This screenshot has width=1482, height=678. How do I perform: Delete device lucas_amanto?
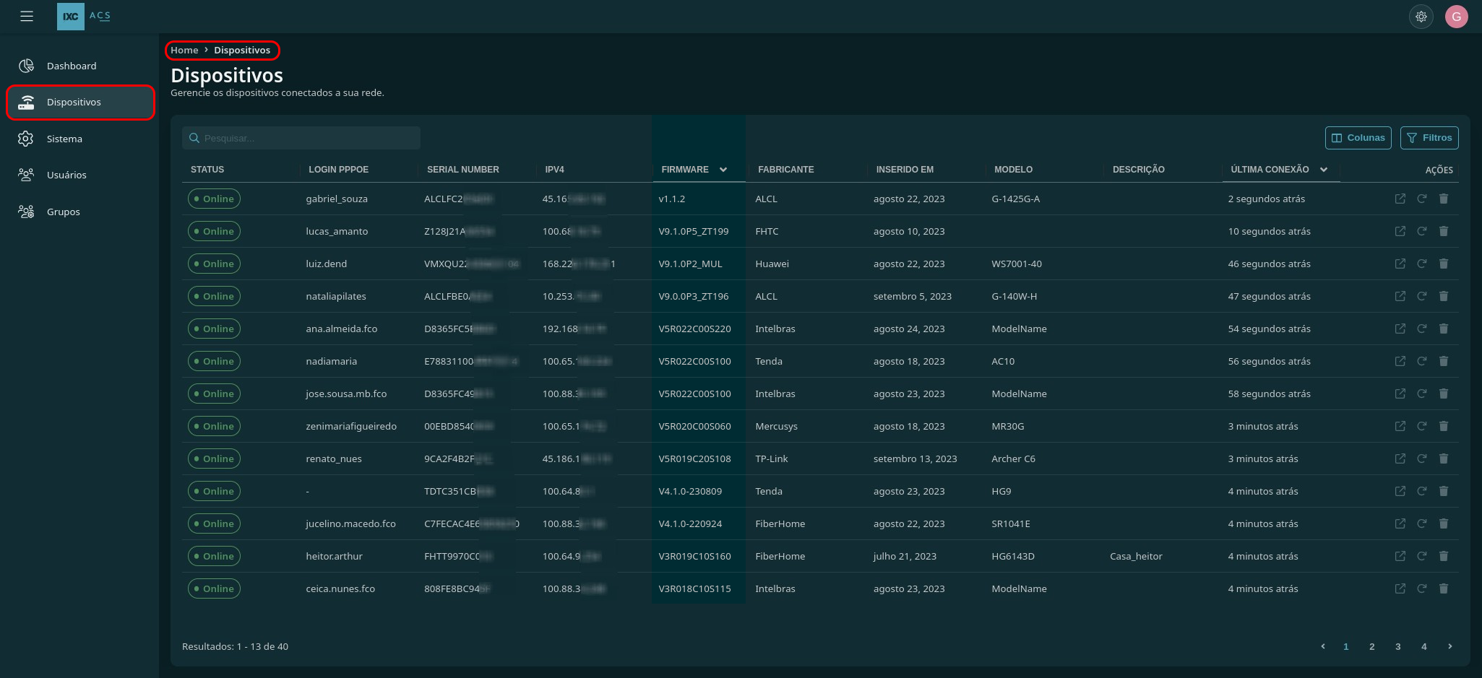point(1444,231)
